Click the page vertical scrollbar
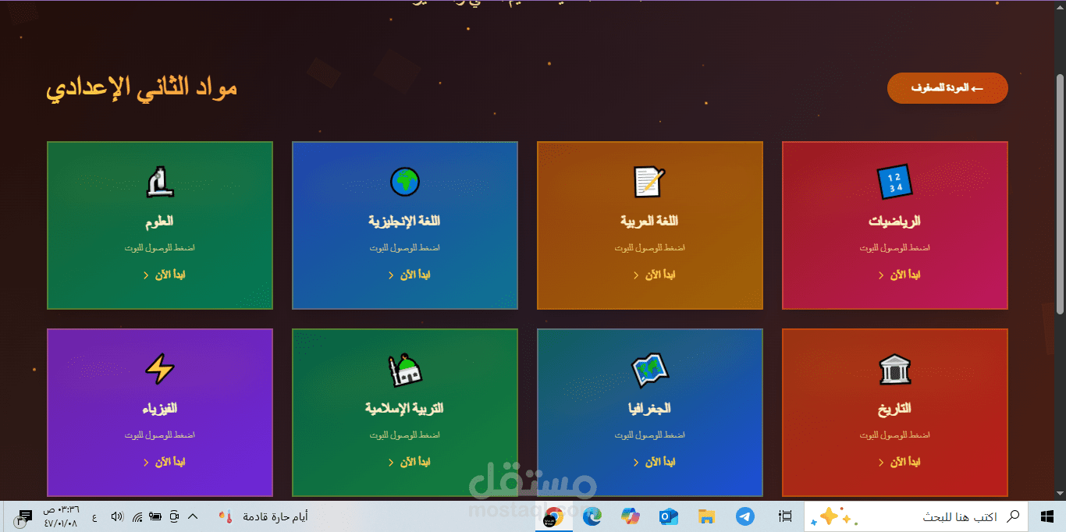Screen dimensions: 1066x532 (1060, 195)
